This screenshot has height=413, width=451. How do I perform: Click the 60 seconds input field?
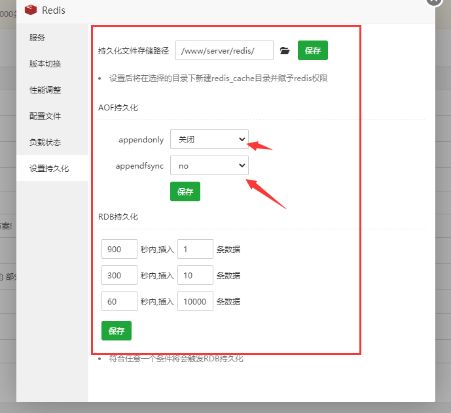(119, 301)
